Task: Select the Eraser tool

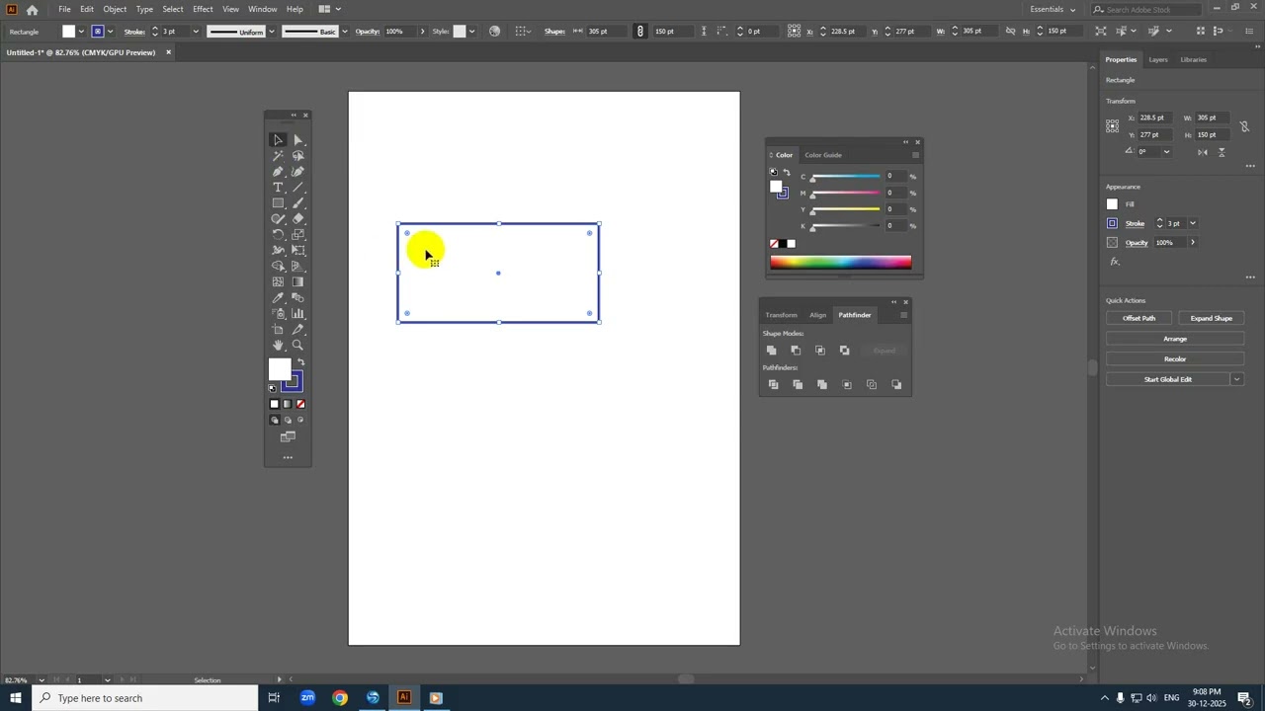Action: pos(297,219)
